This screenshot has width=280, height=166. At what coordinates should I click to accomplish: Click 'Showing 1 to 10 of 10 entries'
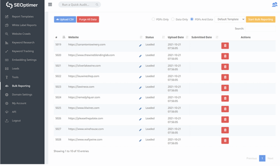pos(71,151)
